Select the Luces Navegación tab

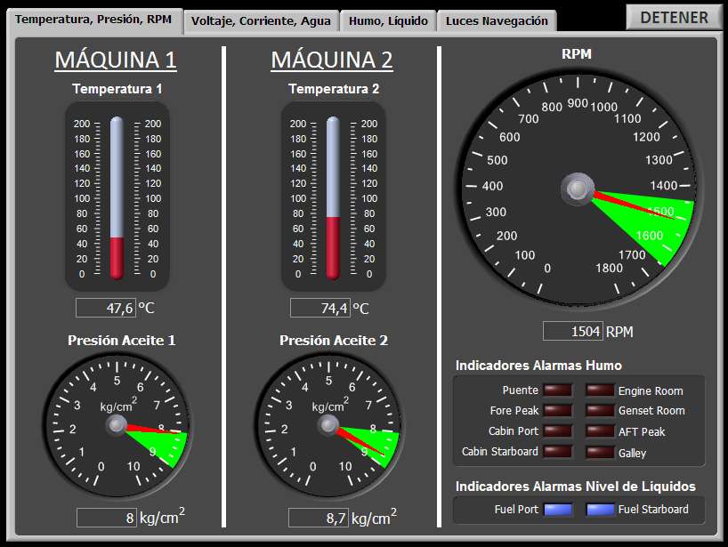pyautogui.click(x=497, y=21)
